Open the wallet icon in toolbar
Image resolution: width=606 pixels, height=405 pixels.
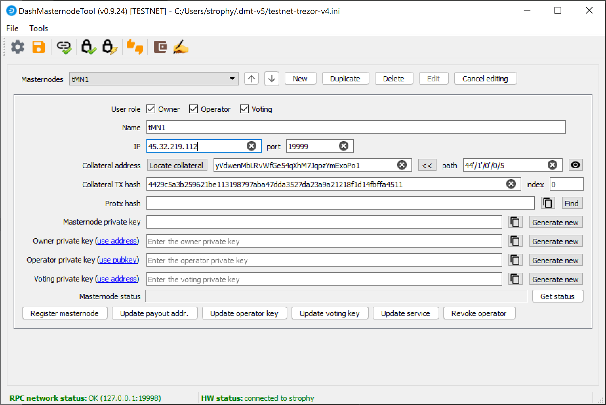tap(160, 47)
